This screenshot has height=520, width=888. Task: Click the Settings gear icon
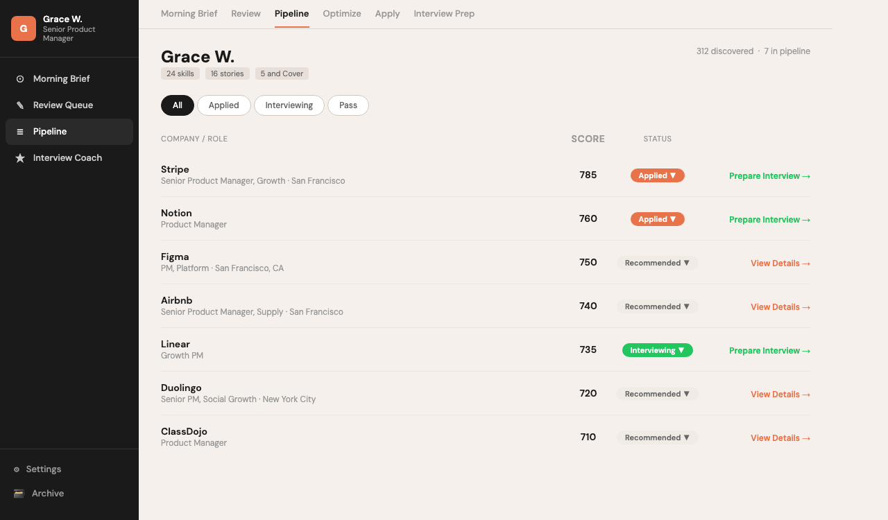click(15, 469)
